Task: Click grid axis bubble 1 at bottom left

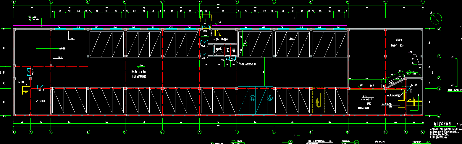Action: (14, 132)
